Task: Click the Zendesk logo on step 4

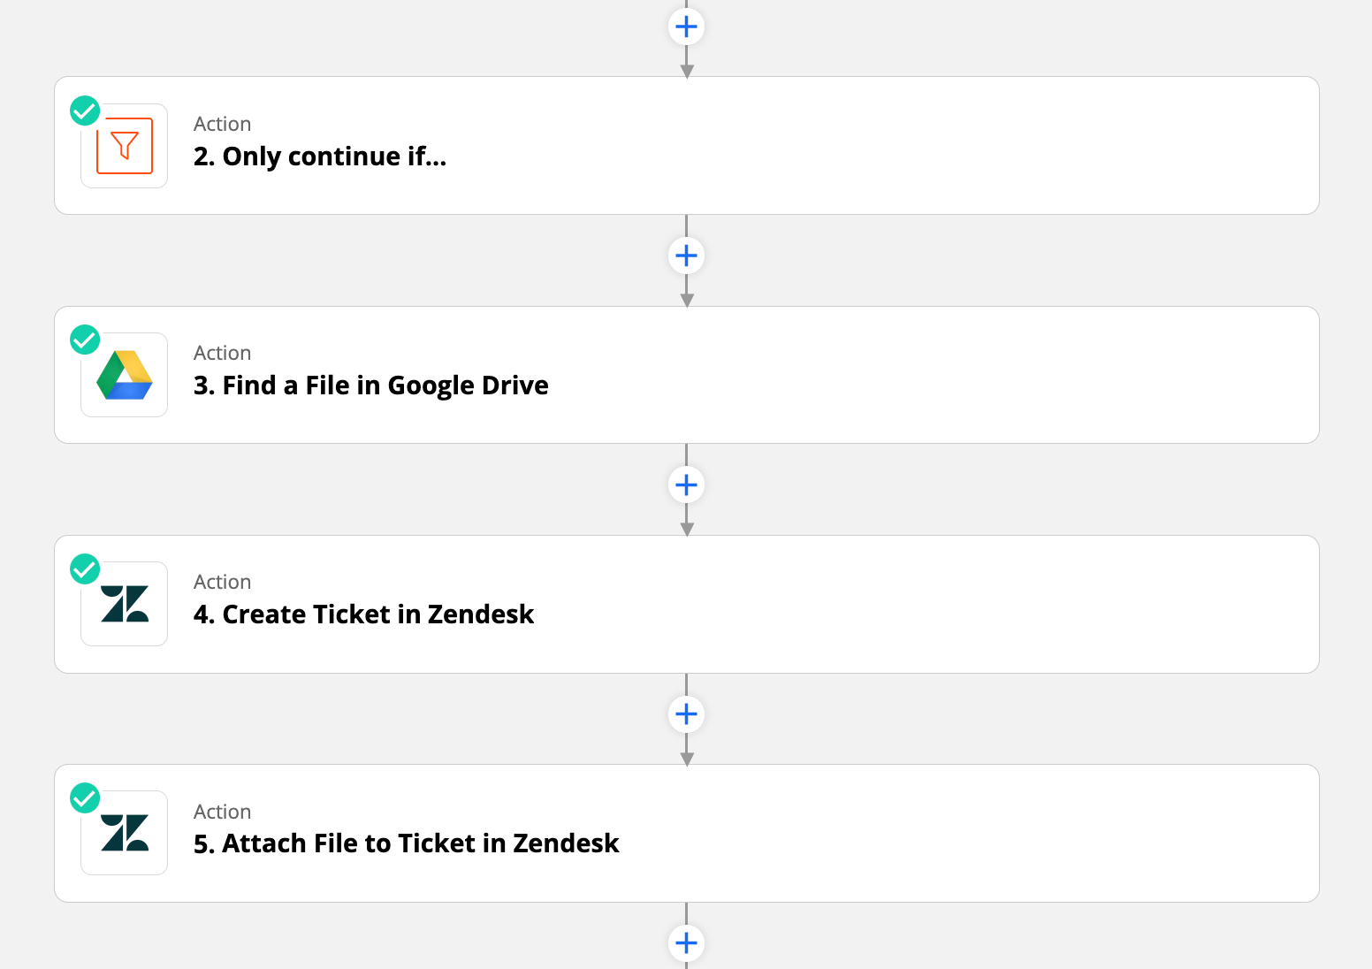Action: tap(125, 604)
